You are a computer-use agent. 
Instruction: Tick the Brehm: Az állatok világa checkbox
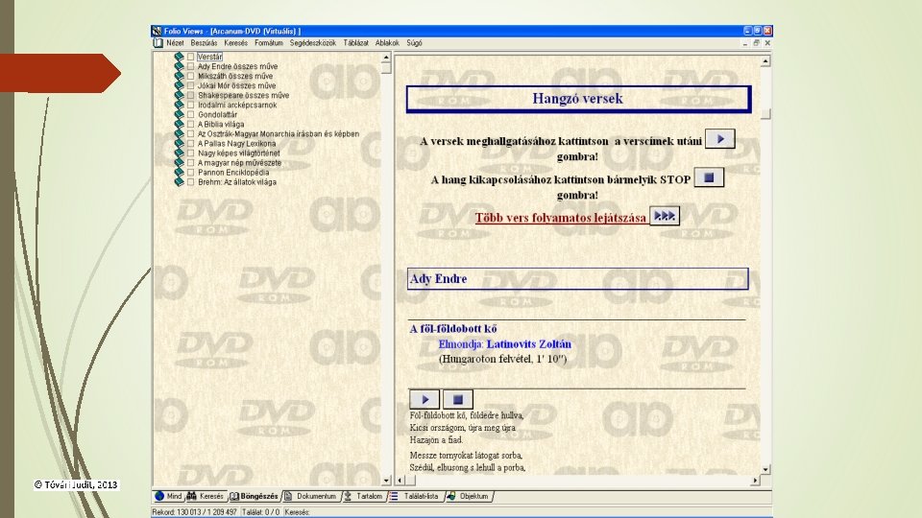(190, 182)
